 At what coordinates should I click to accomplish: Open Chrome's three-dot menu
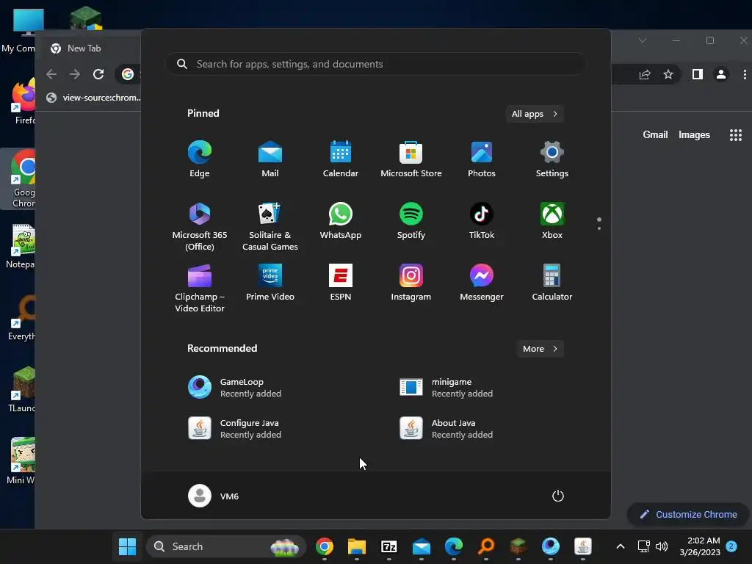click(745, 74)
